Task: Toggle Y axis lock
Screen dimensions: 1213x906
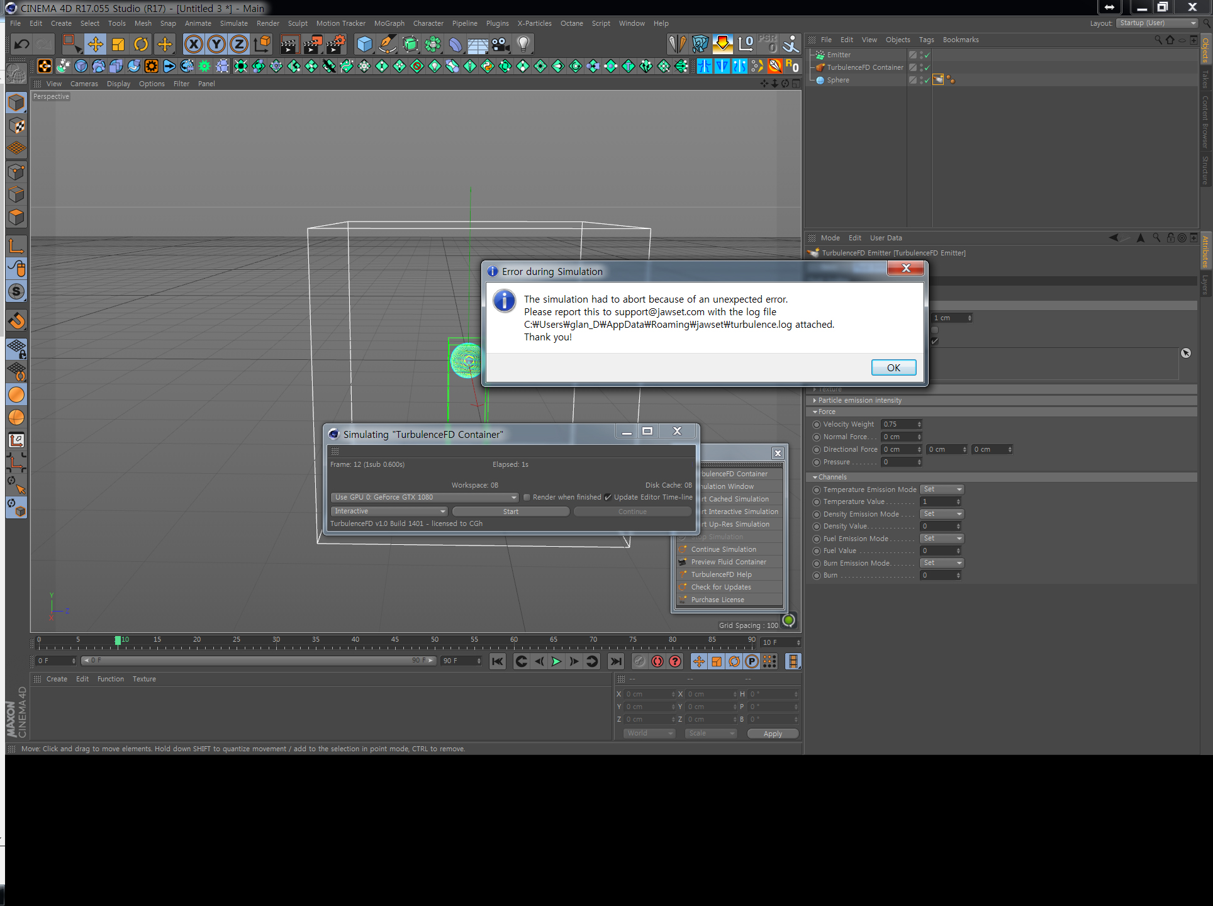Action: 216,44
